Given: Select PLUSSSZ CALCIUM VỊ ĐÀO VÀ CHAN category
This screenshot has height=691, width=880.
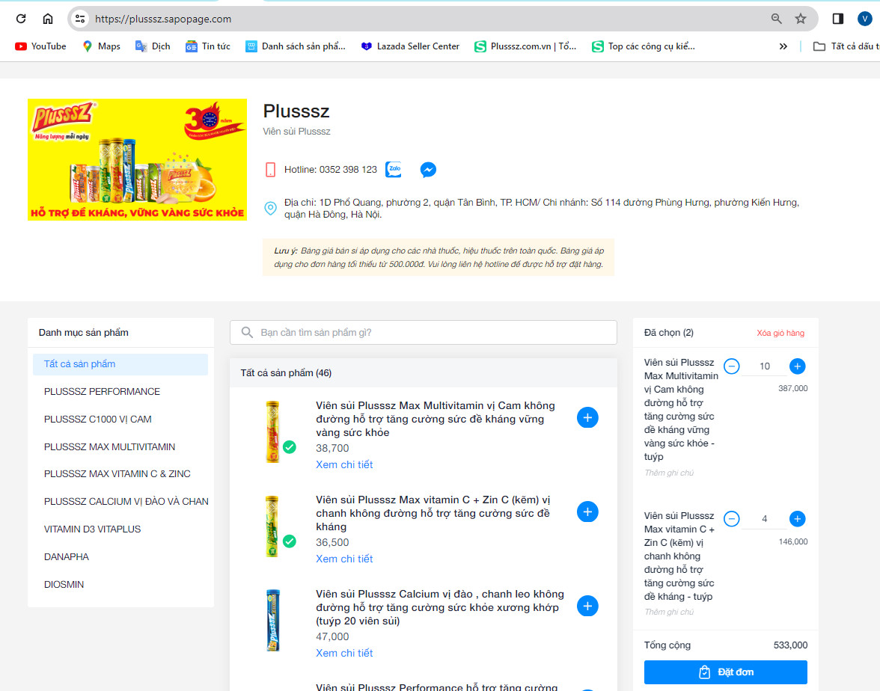Looking at the screenshot, I should 126,501.
